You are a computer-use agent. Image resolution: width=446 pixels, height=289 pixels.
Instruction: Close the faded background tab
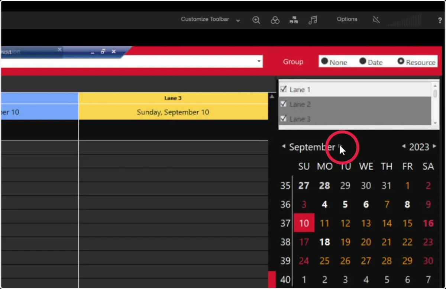tap(59, 49)
